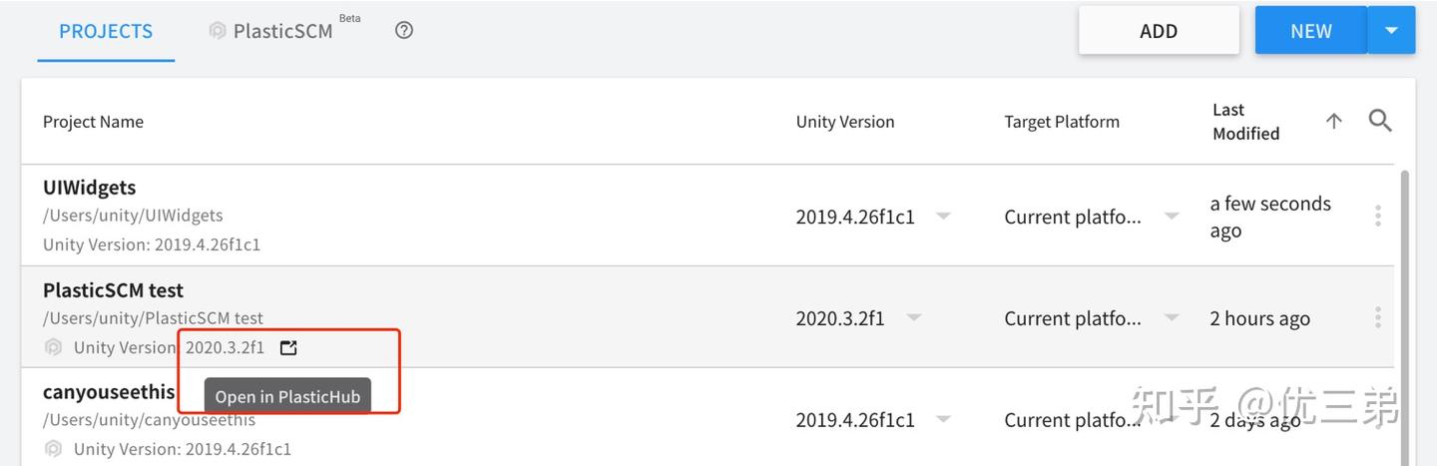Expand the canyouseethis Unity version dropdown
1437x466 pixels.
(x=942, y=419)
